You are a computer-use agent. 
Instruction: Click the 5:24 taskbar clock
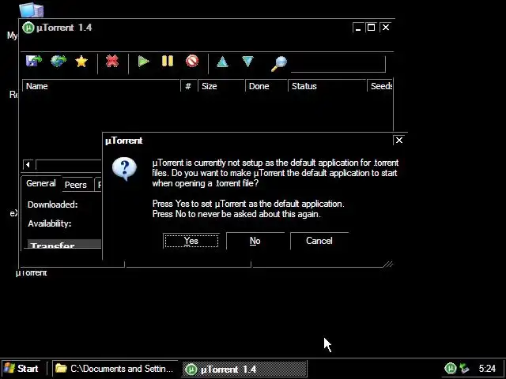(x=487, y=369)
